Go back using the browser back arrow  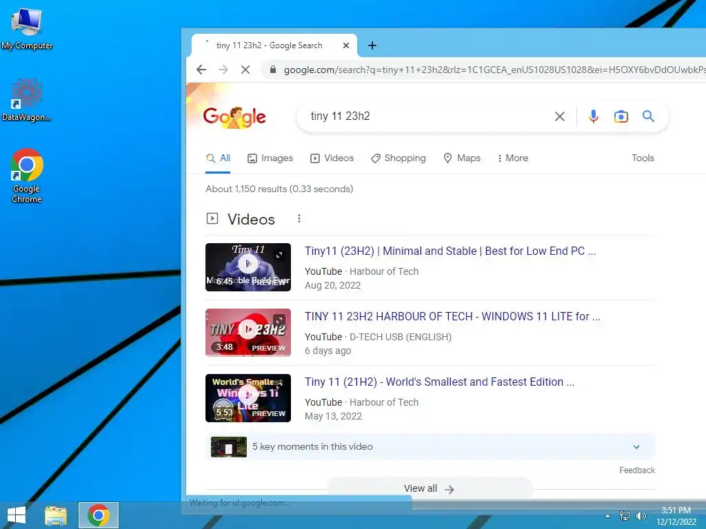201,70
